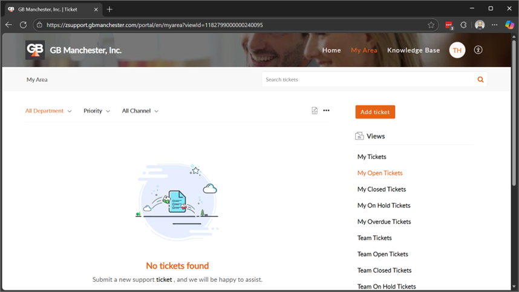Image resolution: width=519 pixels, height=292 pixels.
Task: Open the Knowledge Base menu item
Action: point(413,50)
